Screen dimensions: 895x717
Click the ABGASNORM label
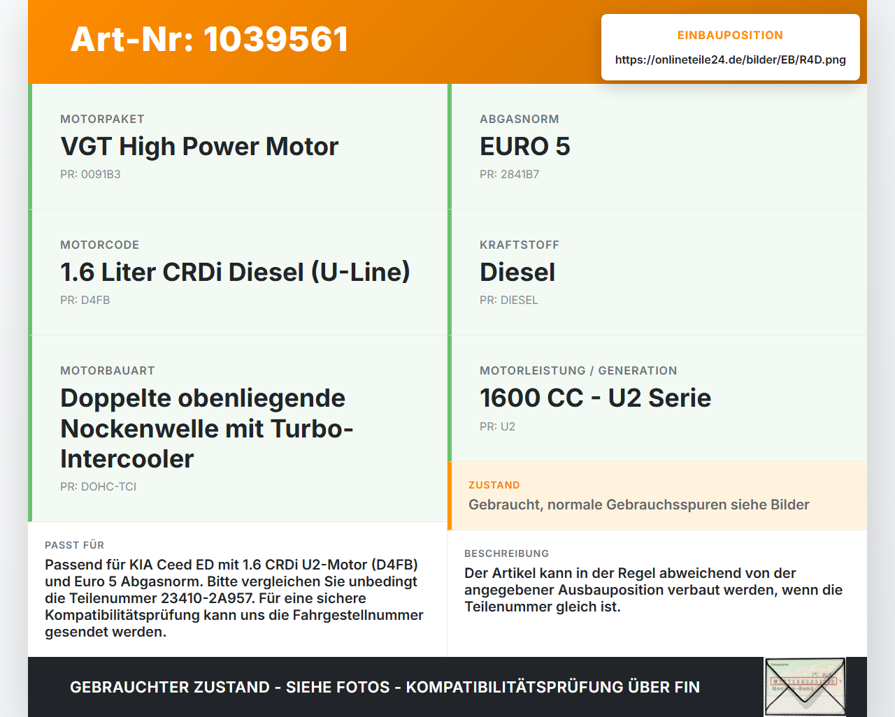click(519, 119)
